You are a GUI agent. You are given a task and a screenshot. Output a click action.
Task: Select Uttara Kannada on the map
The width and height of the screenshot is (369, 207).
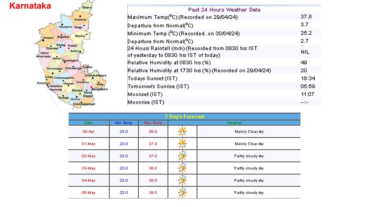[44, 55]
